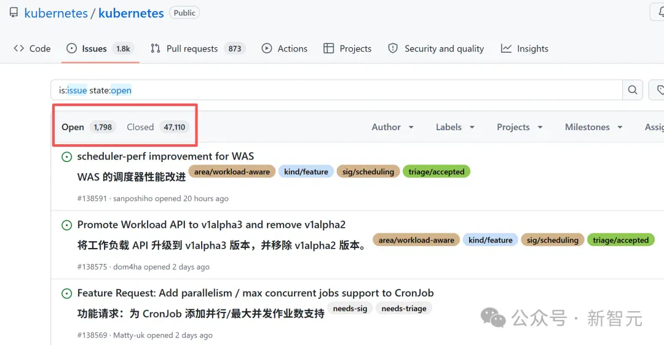Open issue Feature Request CronJob parallelism
The width and height of the screenshot is (664, 345).
click(255, 293)
